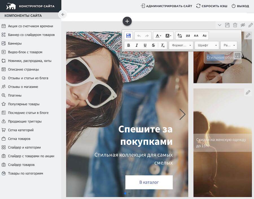Click the В каталог button
Image resolution: width=254 pixels, height=199 pixels.
[x=149, y=182]
